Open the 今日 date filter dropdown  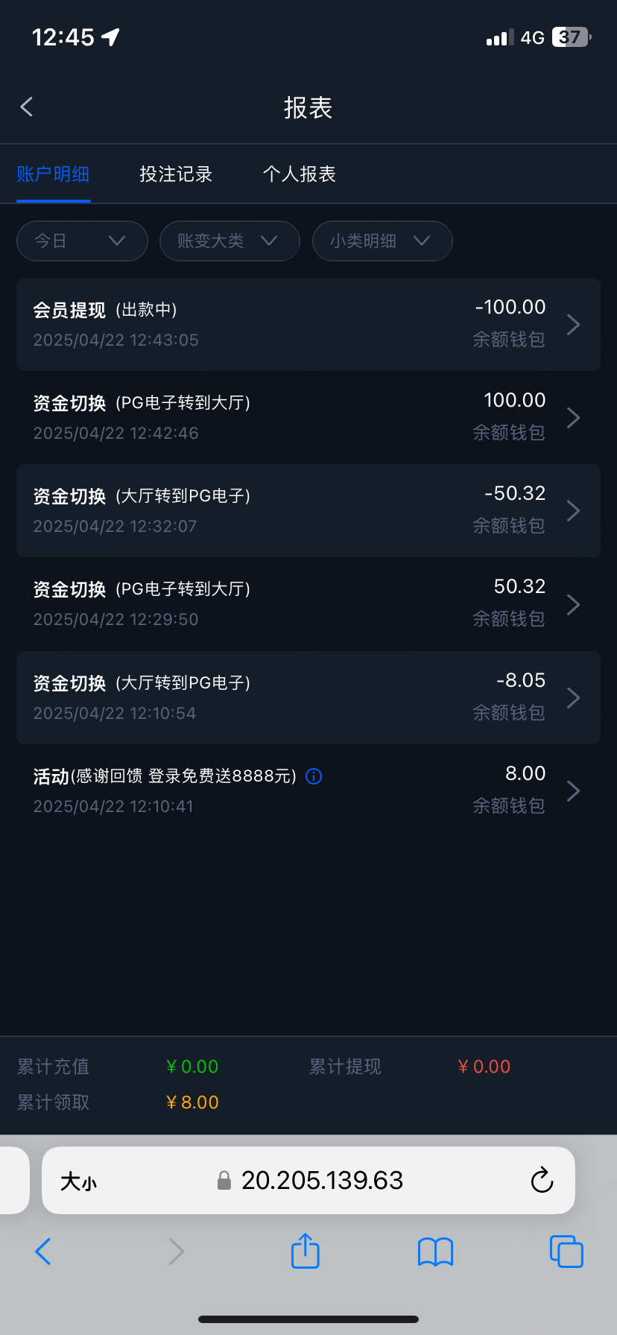click(82, 241)
